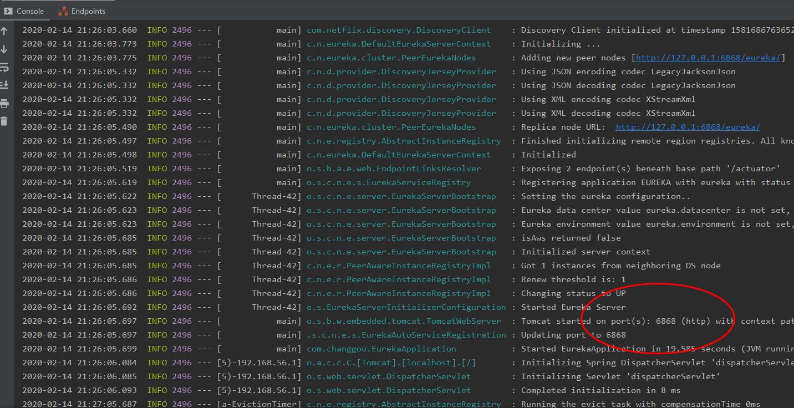This screenshot has width=794, height=408.
Task: Click class name o.s.b.a.e.web.EndpointLinksResolver
Action: click(394, 169)
